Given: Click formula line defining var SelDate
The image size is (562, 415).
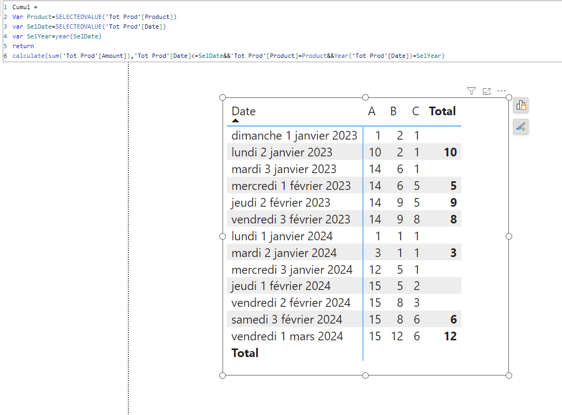Looking at the screenshot, I should 89,27.
